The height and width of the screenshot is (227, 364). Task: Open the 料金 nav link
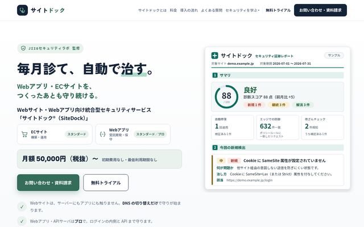(173, 10)
